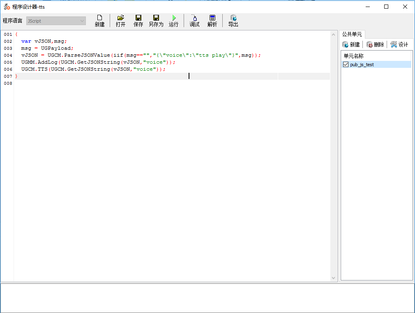Switch to the 公共单元 tab

(352, 34)
